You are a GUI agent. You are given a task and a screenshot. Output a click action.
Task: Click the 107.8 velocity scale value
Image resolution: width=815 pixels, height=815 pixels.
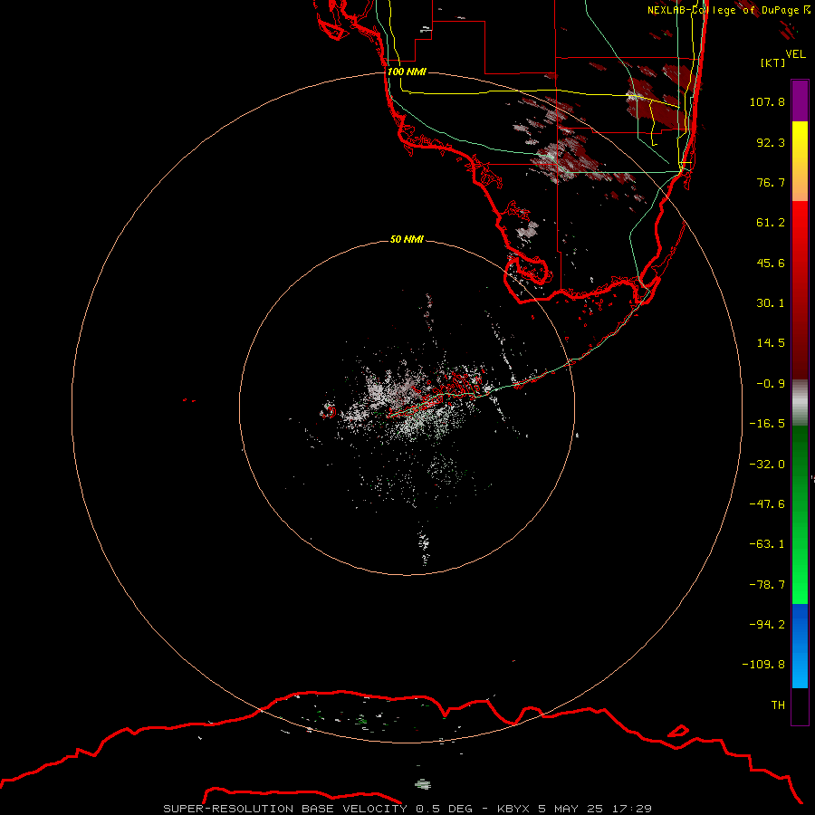coord(767,101)
